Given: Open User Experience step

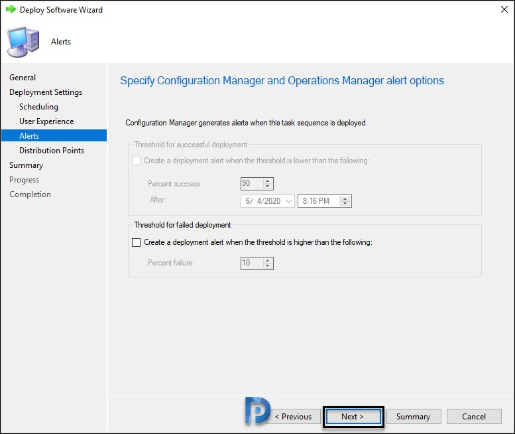Looking at the screenshot, I should (x=46, y=121).
